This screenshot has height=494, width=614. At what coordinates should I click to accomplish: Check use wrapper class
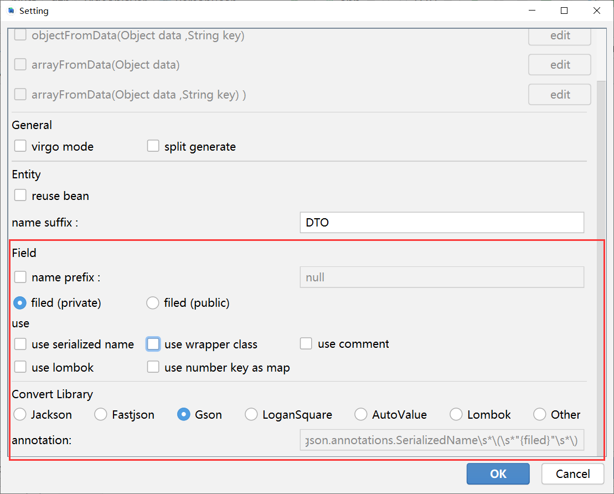[153, 344]
